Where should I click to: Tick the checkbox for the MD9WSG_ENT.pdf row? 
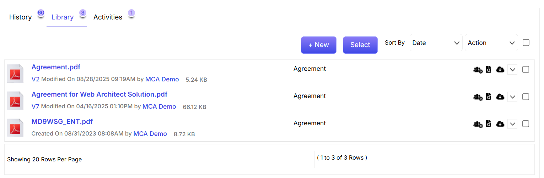(x=526, y=124)
